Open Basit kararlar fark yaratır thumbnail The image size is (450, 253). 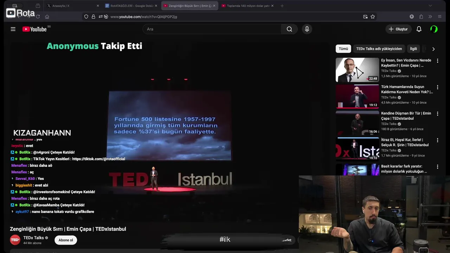point(357,170)
